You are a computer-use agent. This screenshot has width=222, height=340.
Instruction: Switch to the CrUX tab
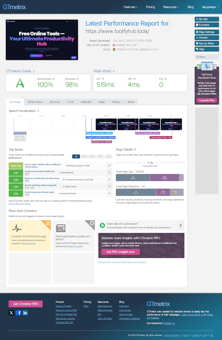click(70, 102)
